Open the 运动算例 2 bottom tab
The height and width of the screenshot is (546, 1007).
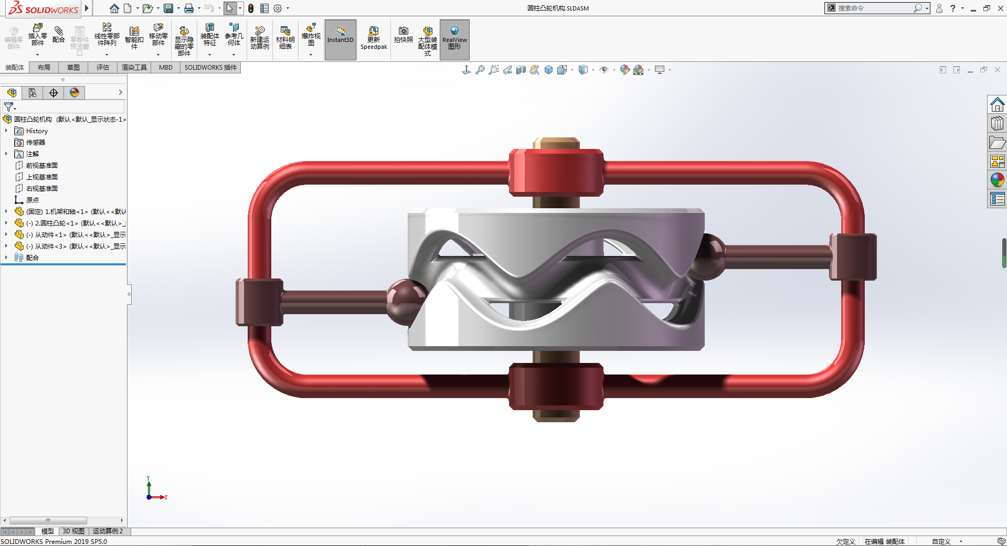[108, 531]
